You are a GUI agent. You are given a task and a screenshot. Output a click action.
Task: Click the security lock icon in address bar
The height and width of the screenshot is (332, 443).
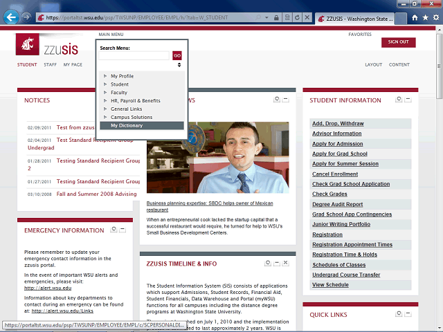coord(276,17)
